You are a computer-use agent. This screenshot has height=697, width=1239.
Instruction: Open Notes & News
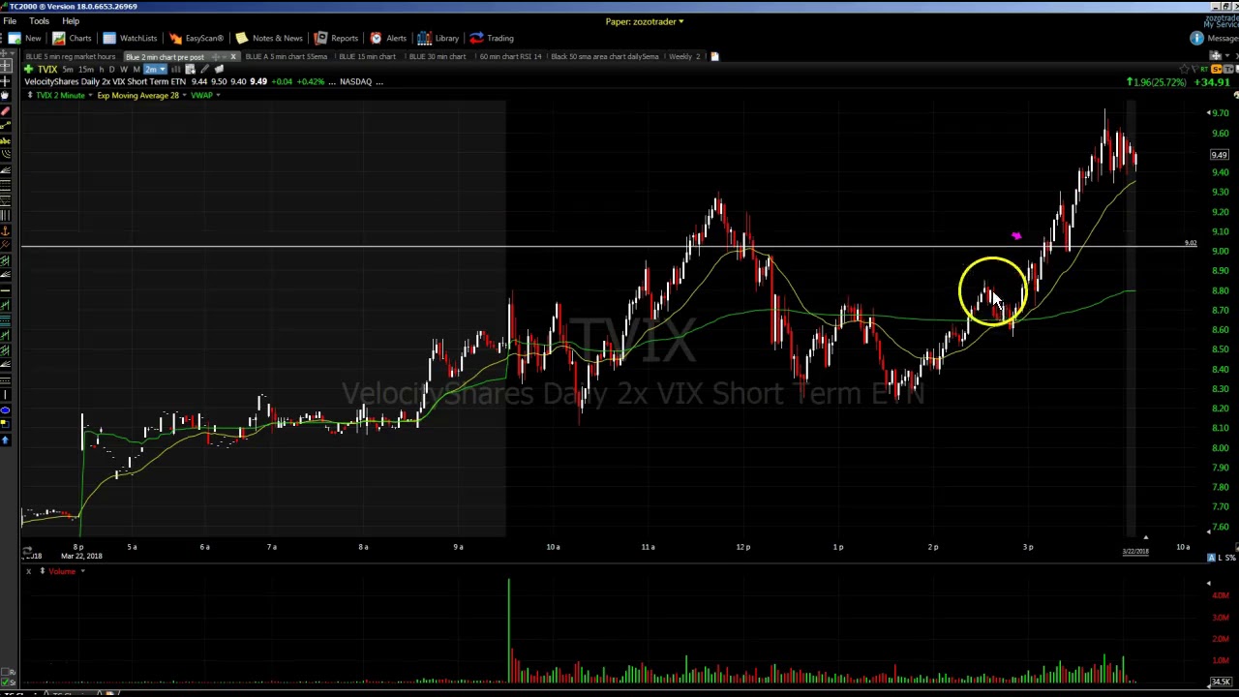(269, 38)
